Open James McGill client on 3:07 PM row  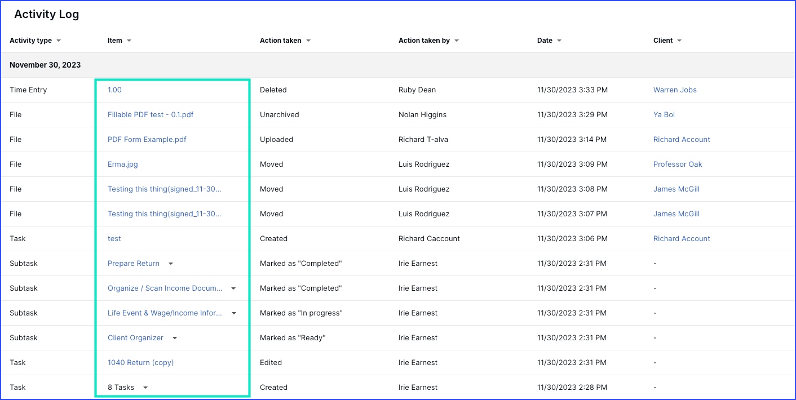click(x=676, y=214)
